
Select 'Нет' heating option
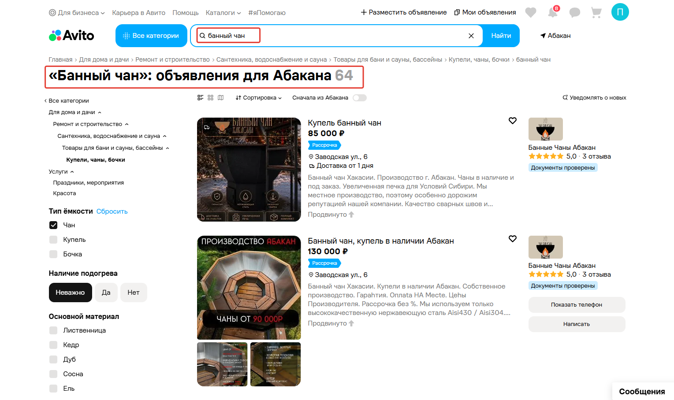134,293
